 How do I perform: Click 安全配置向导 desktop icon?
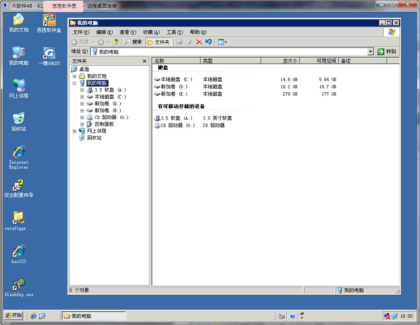[x=19, y=188]
